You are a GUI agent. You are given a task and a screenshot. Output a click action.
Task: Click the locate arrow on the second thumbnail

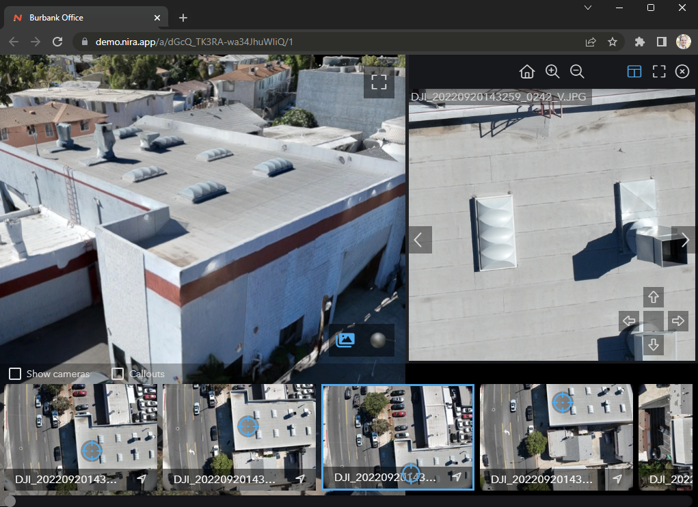point(301,478)
